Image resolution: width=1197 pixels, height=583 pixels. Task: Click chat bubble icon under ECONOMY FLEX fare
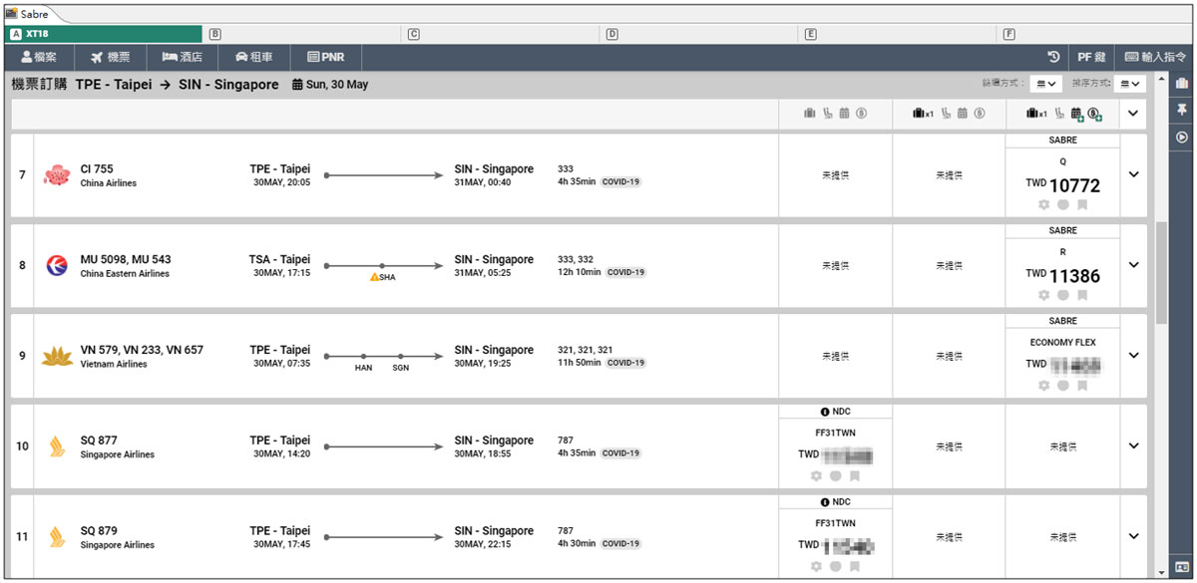click(x=1063, y=386)
